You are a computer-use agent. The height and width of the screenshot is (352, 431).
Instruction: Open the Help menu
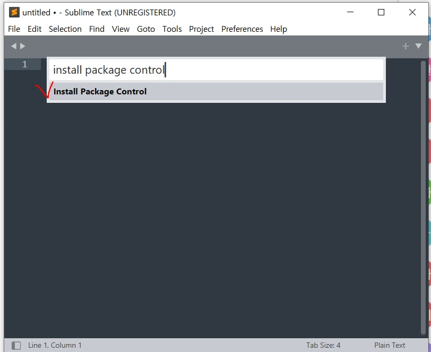279,29
